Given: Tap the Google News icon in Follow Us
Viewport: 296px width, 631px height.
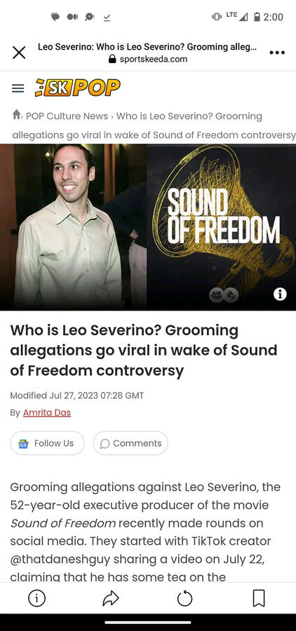Looking at the screenshot, I should 24,444.
